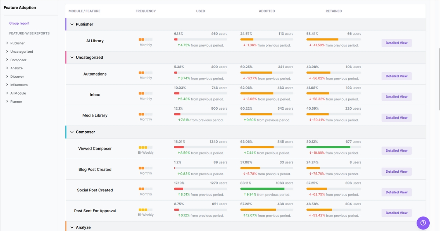The width and height of the screenshot is (440, 231).
Task: Collapse the Uncategorized section header
Action: (71, 57)
